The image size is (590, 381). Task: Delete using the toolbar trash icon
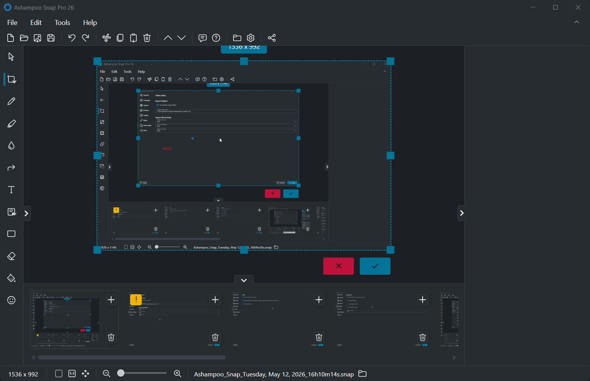[x=147, y=38]
